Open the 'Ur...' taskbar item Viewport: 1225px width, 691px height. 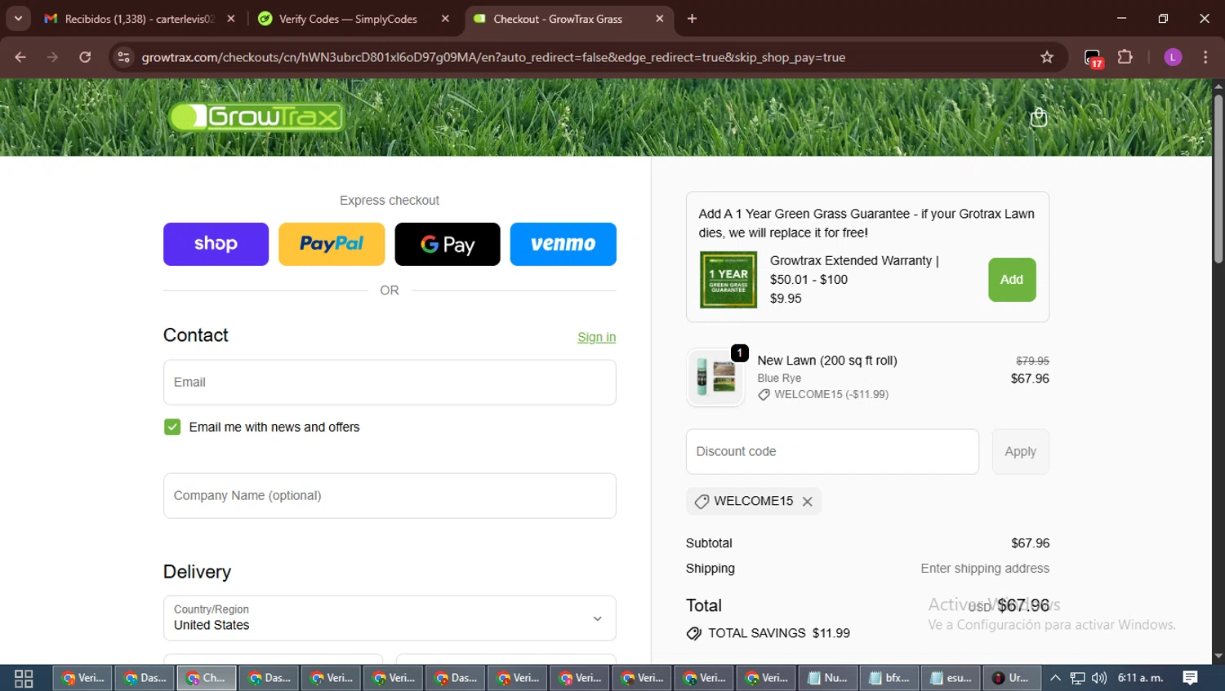click(1013, 678)
